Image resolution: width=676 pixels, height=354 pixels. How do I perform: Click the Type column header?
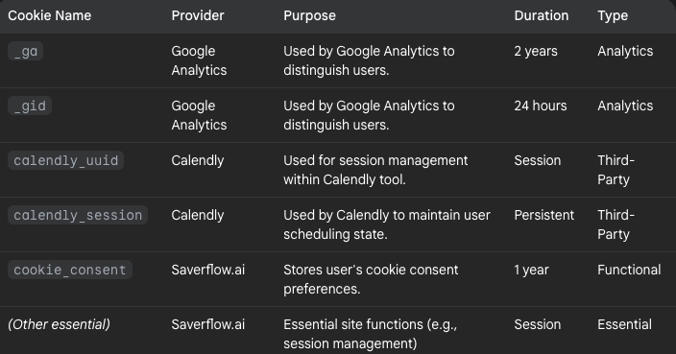(613, 16)
